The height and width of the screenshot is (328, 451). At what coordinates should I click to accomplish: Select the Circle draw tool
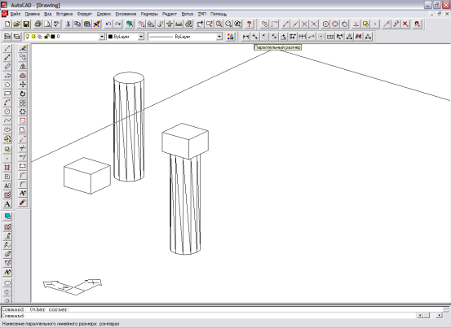[7, 112]
